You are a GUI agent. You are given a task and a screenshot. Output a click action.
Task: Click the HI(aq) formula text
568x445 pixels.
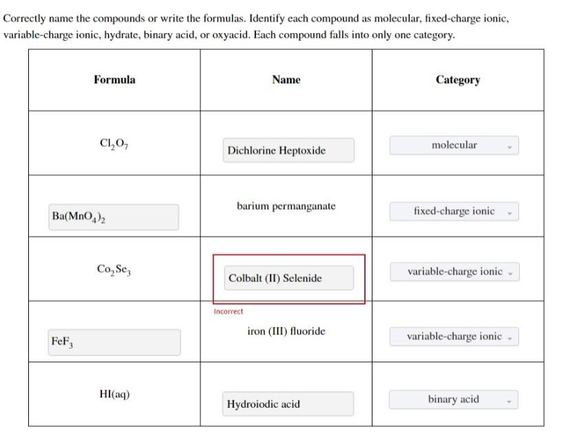click(113, 389)
